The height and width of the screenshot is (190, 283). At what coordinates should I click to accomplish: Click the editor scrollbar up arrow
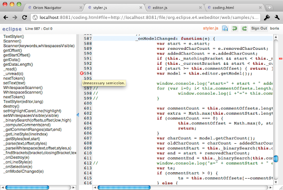[275, 37]
